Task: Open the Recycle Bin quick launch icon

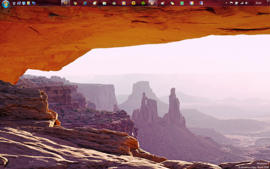Action: click(14, 3)
